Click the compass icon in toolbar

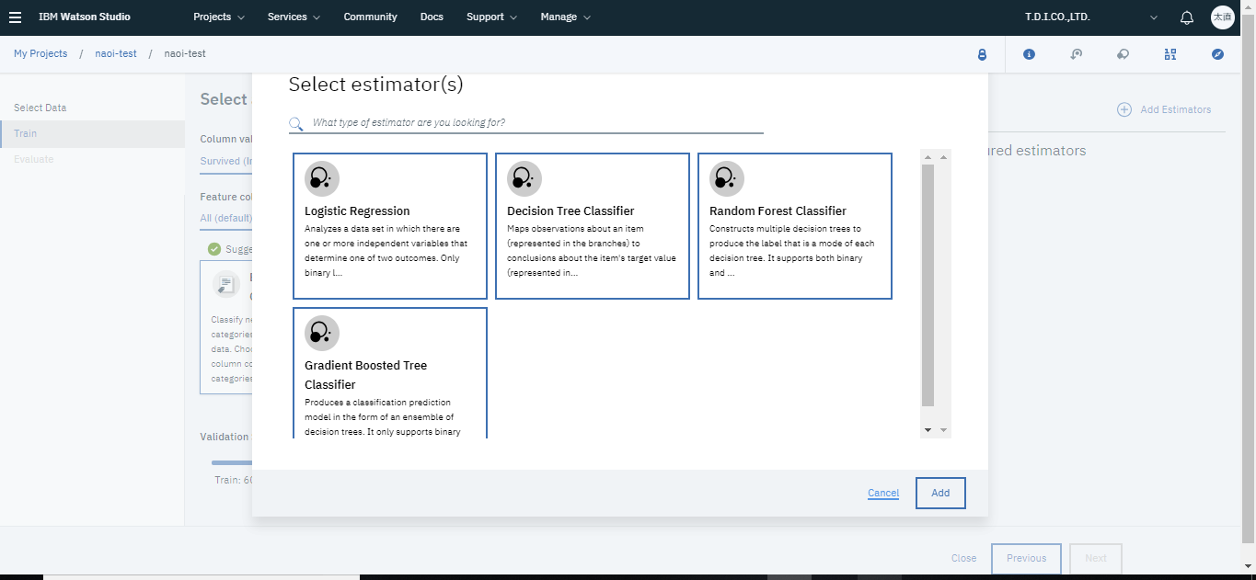pos(1217,54)
